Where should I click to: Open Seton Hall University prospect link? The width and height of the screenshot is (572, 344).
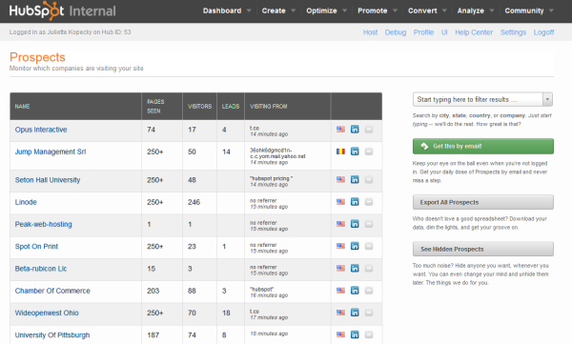(48, 180)
